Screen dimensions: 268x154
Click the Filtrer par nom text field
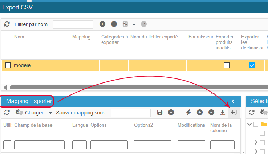[x=73, y=24]
